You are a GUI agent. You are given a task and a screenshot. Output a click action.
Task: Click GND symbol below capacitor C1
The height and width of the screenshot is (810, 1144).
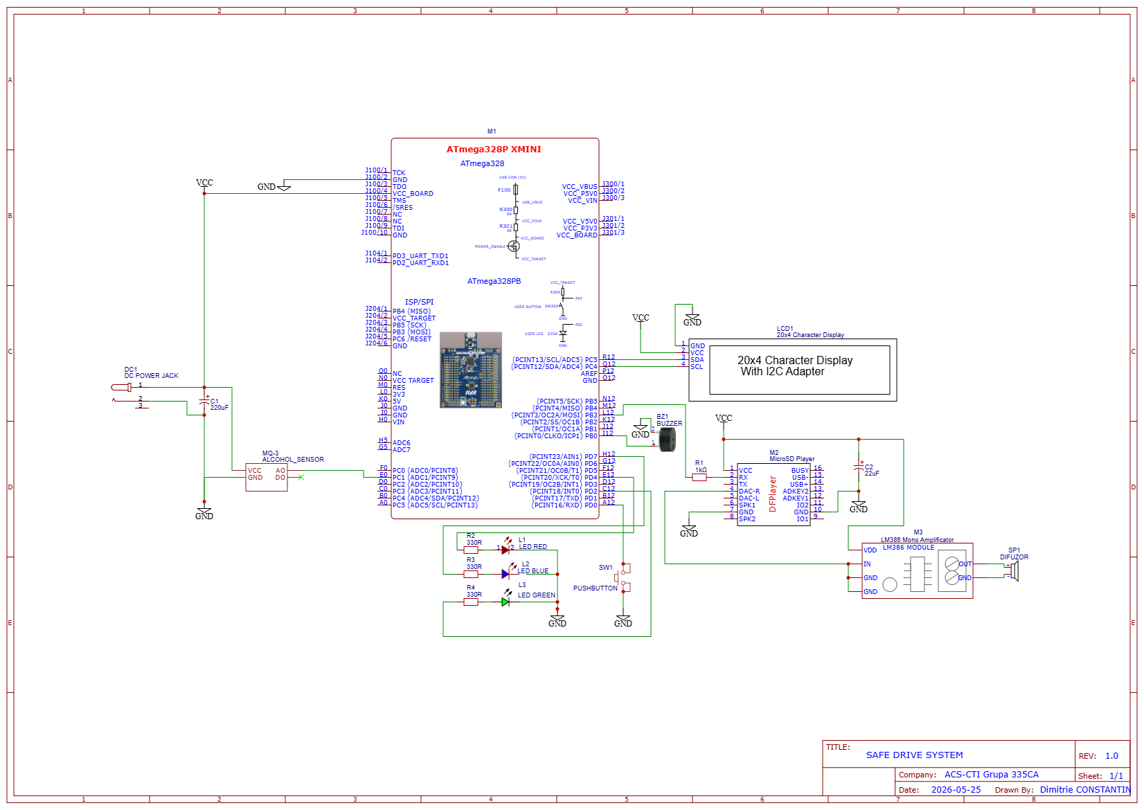[x=204, y=513]
